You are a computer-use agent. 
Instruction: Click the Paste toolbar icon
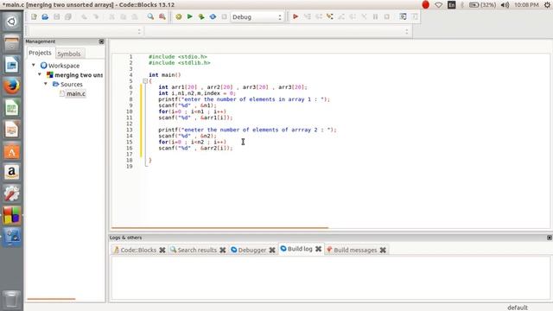(x=135, y=16)
